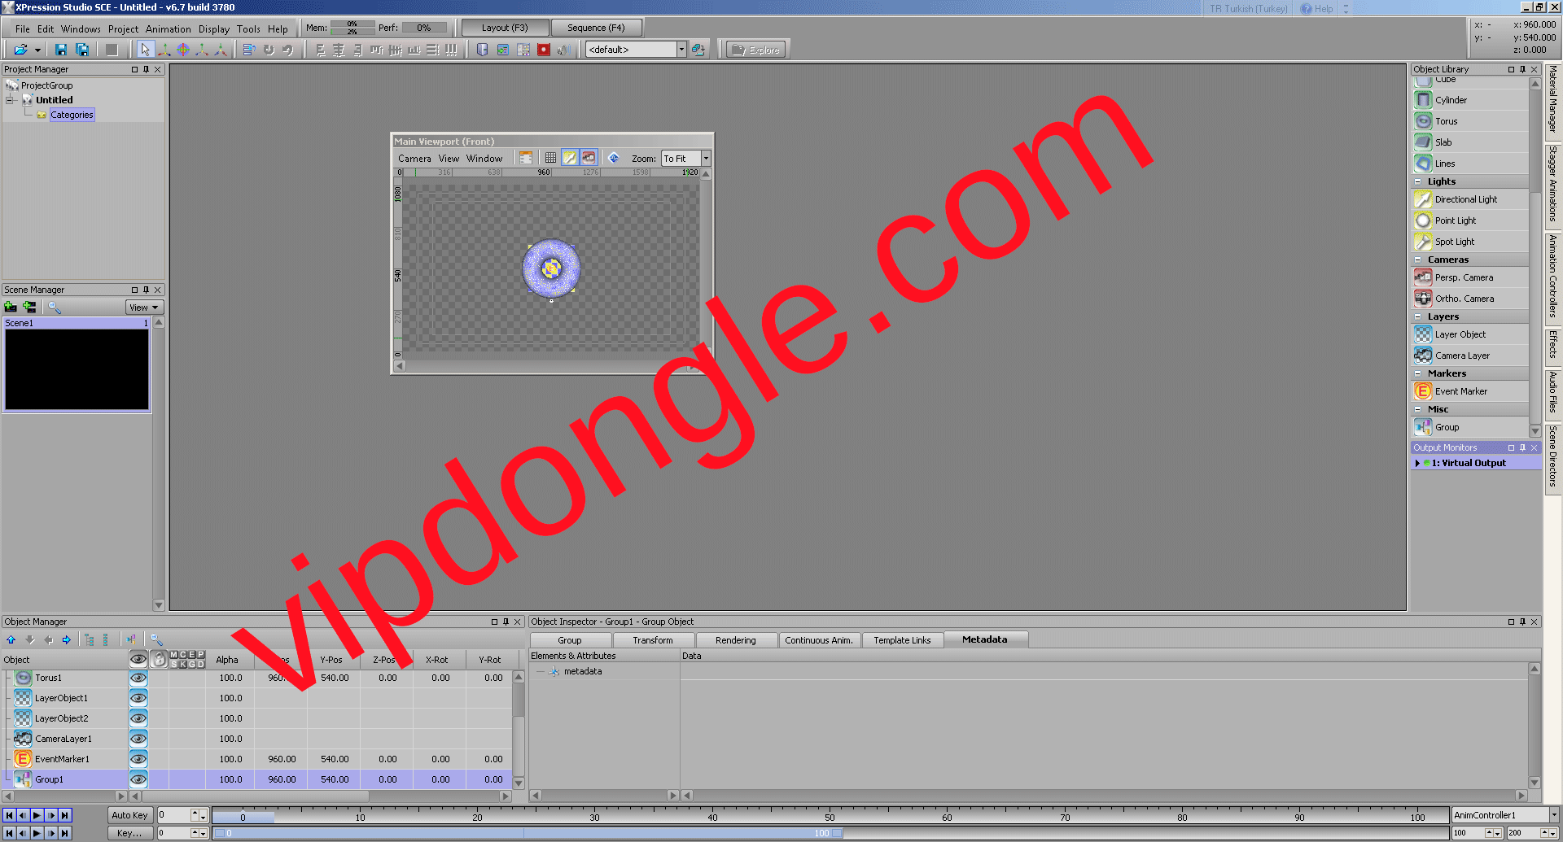Image resolution: width=1563 pixels, height=842 pixels.
Task: Hide EventMarker1 using its eye icon
Action: [138, 759]
